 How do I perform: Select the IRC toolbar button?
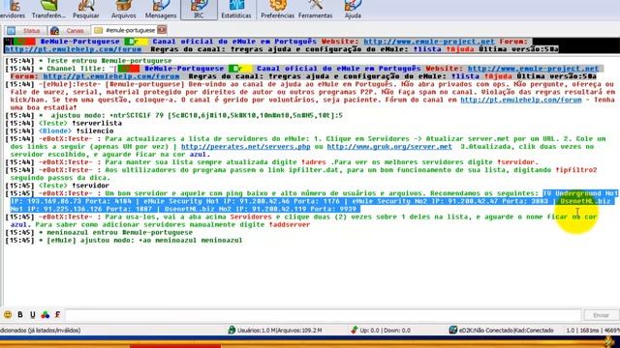[x=199, y=10]
